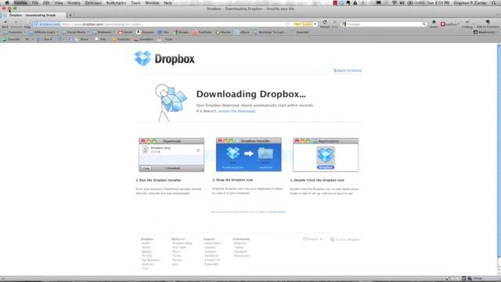This screenshot has height=282, width=501.
Task: Click the Wi-Fi icon in menu bar
Action: click(395, 3)
